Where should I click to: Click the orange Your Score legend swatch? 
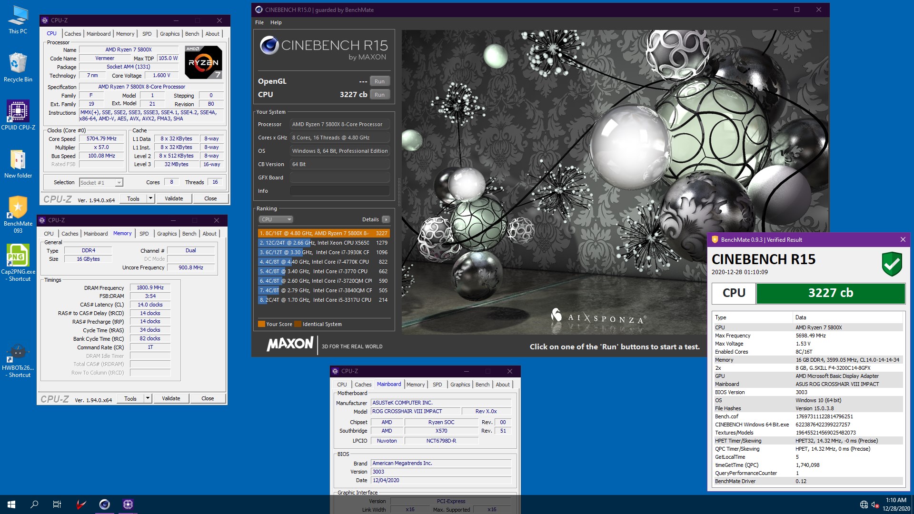pyautogui.click(x=261, y=324)
